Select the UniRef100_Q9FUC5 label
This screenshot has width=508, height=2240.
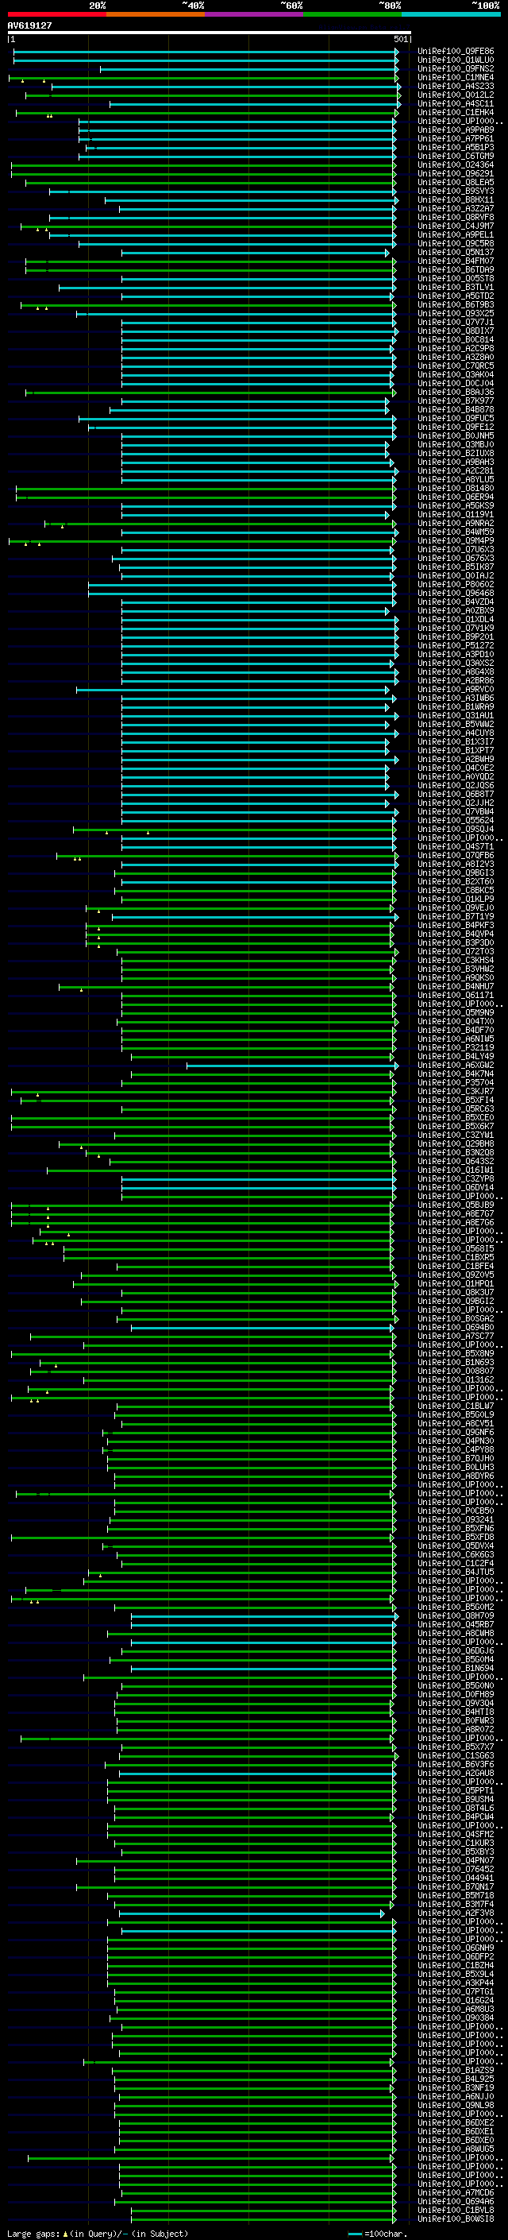click(x=456, y=418)
